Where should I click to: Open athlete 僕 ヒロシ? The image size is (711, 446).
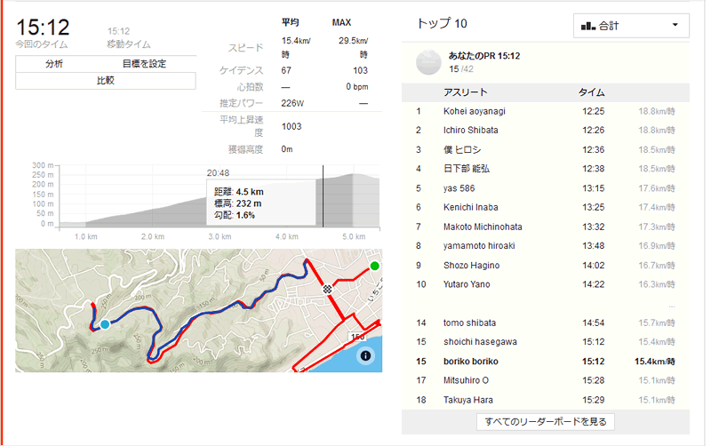[x=462, y=149]
